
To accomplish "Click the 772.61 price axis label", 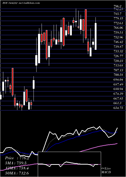I will click(118, 23).
